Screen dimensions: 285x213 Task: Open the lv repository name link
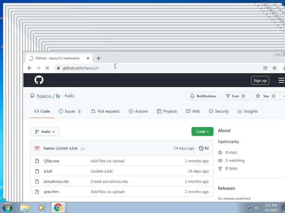coord(58,96)
